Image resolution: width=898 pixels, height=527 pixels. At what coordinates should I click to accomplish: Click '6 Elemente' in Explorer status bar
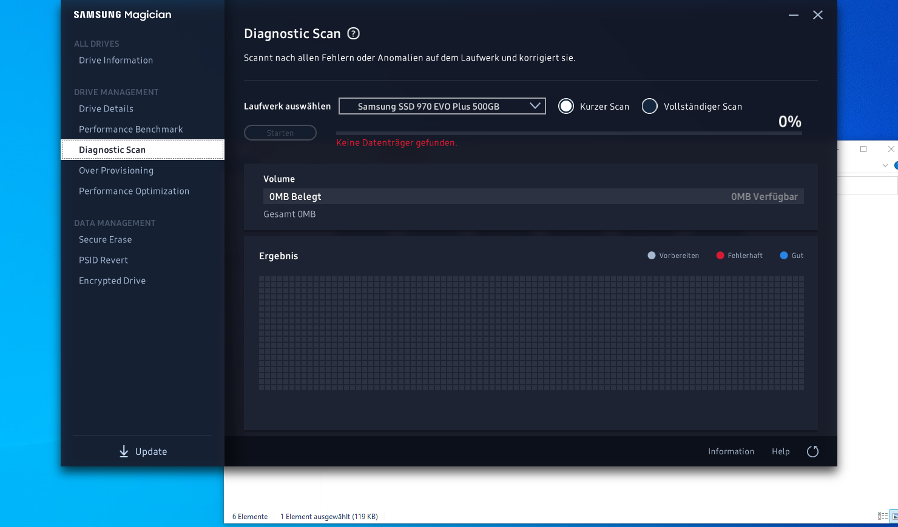250,517
